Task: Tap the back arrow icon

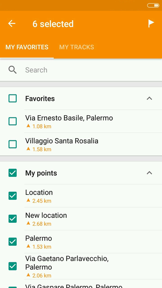Action: [x=12, y=23]
